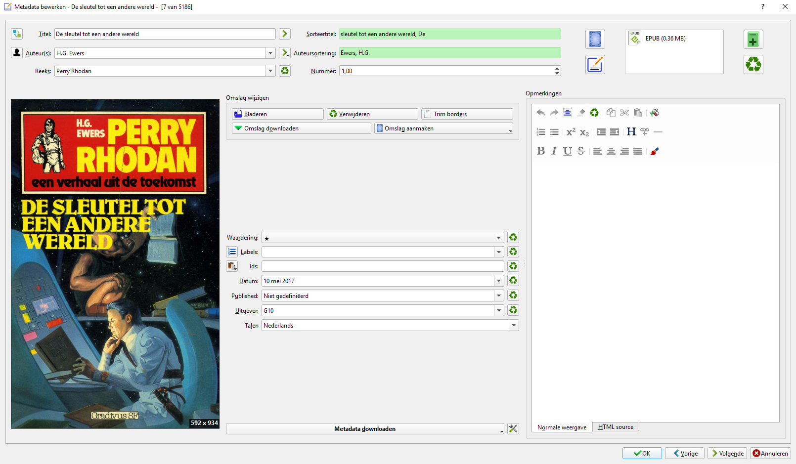Set text color with the paintbrush icon
796x464 pixels.
point(655,151)
